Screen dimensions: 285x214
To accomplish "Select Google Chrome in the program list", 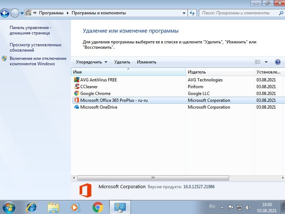I will [x=95, y=94].
